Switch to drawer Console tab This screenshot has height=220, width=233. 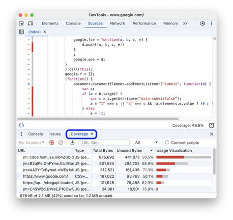click(35, 134)
